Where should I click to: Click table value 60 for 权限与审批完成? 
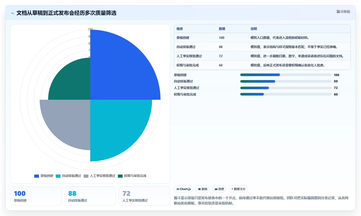pyautogui.click(x=221, y=65)
